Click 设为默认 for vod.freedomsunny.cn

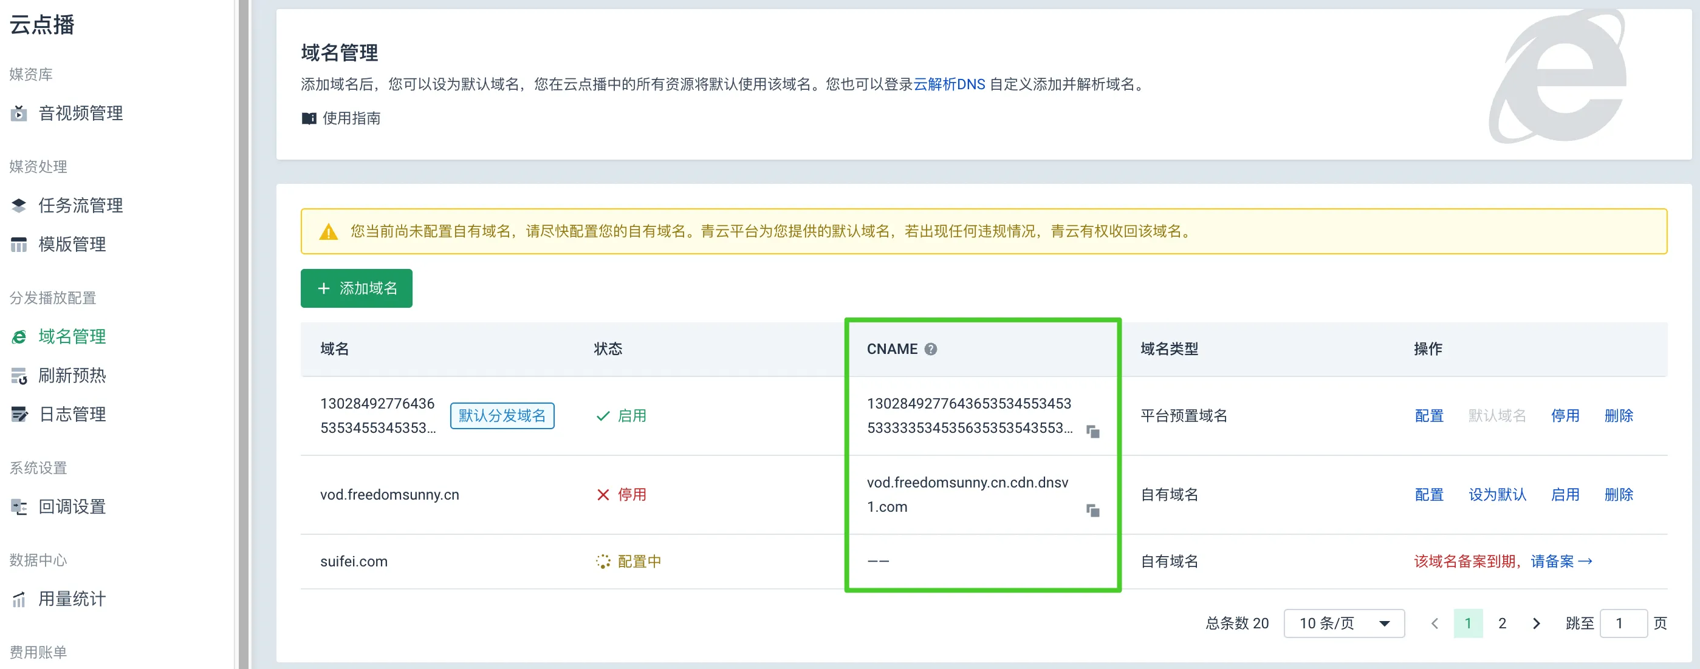click(x=1498, y=495)
